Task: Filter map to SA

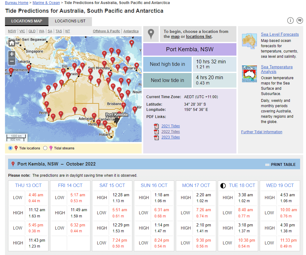Action: click(50, 31)
